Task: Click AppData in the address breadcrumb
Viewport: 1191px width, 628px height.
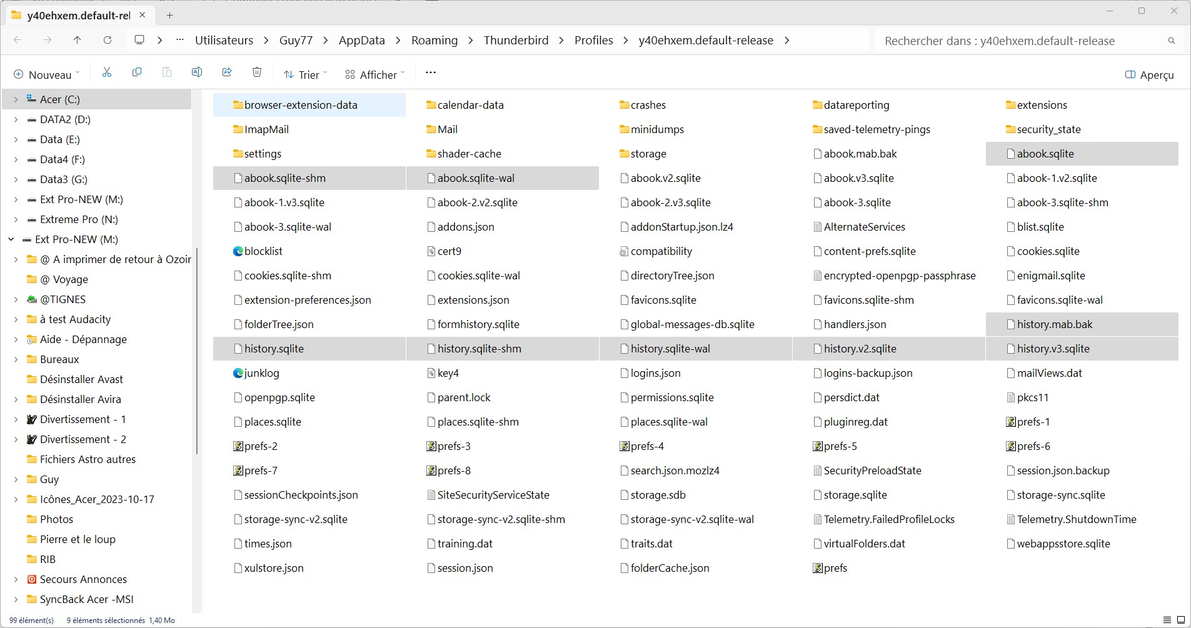Action: pyautogui.click(x=361, y=40)
